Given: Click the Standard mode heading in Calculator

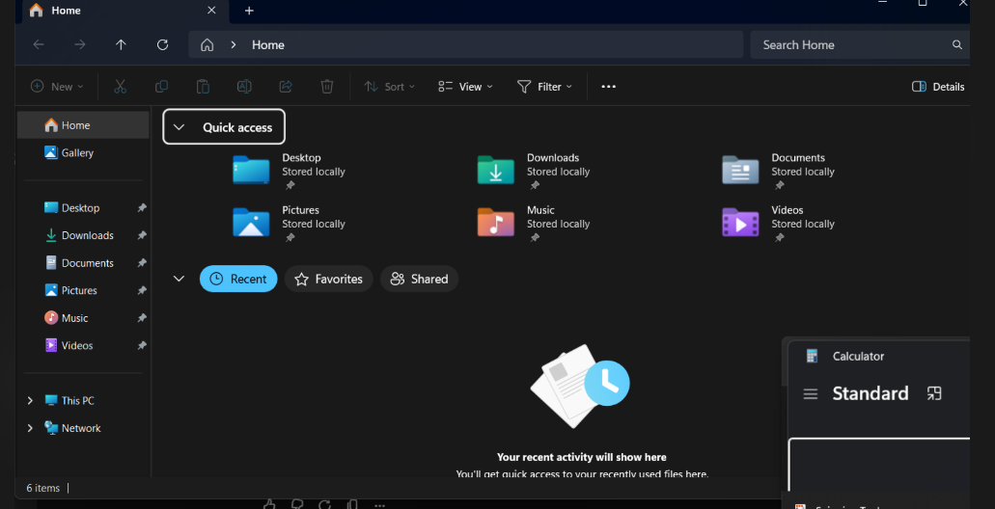Looking at the screenshot, I should tap(870, 393).
